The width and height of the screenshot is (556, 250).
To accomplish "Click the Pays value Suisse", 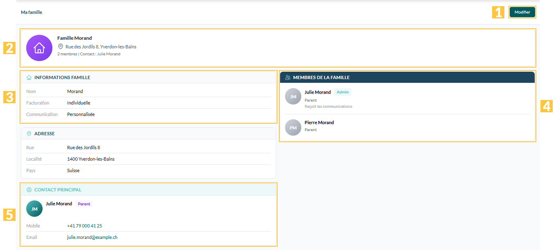I will (73, 170).
